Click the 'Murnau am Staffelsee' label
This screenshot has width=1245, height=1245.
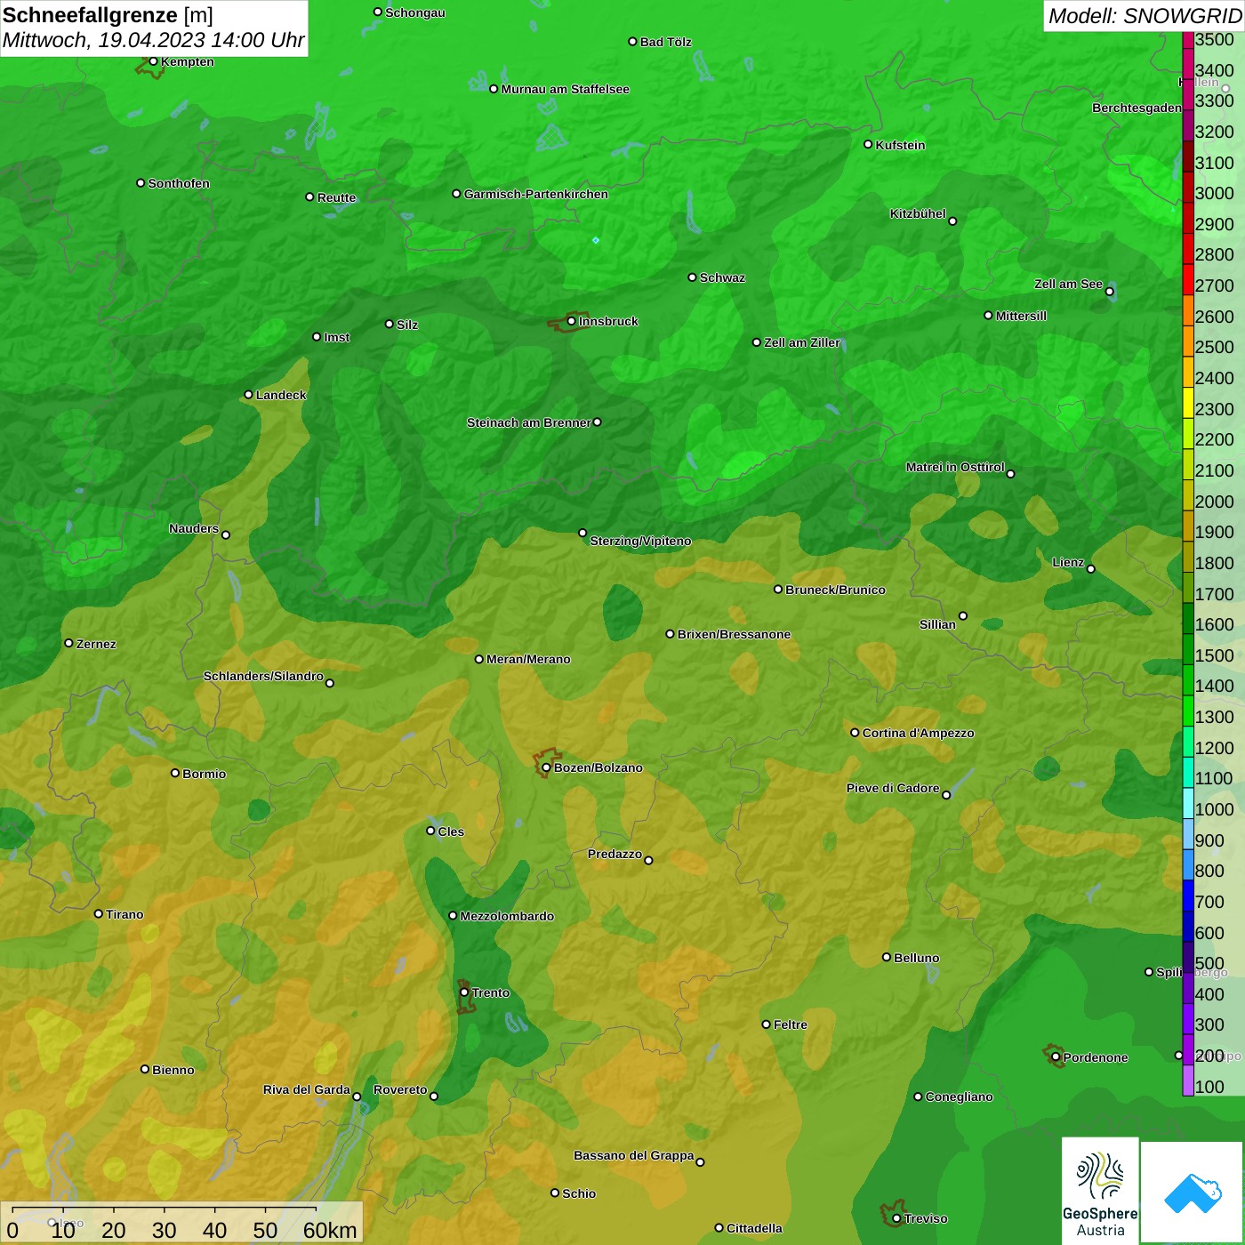[x=566, y=89]
